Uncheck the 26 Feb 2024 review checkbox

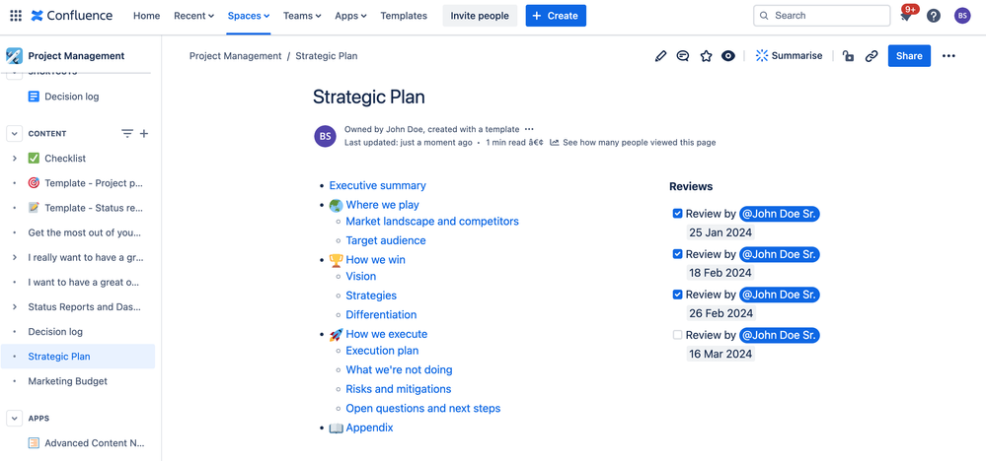(677, 295)
